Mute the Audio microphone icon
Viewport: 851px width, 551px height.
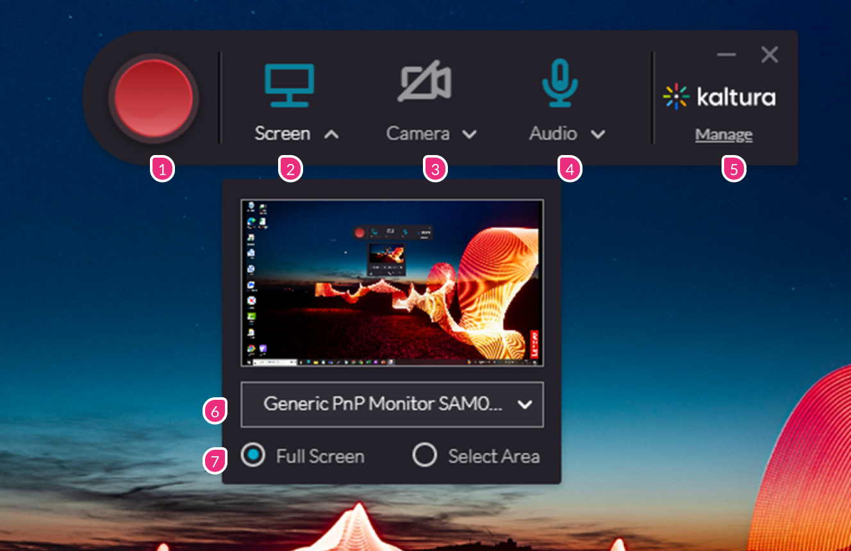[560, 83]
